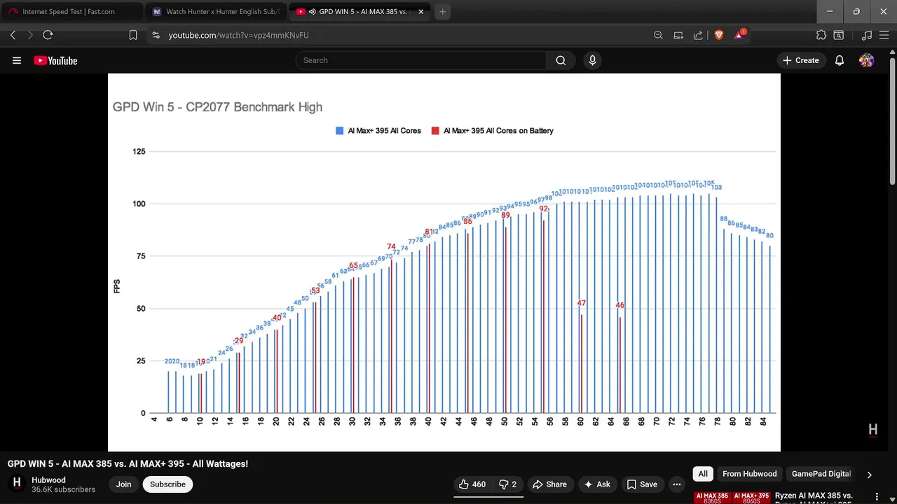Open browser extensions puzzle icon

[821, 35]
